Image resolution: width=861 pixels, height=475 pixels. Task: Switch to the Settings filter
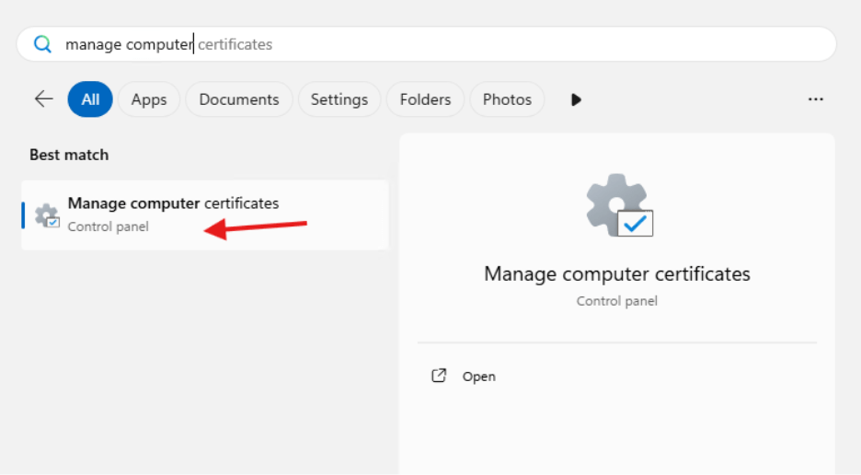point(339,99)
